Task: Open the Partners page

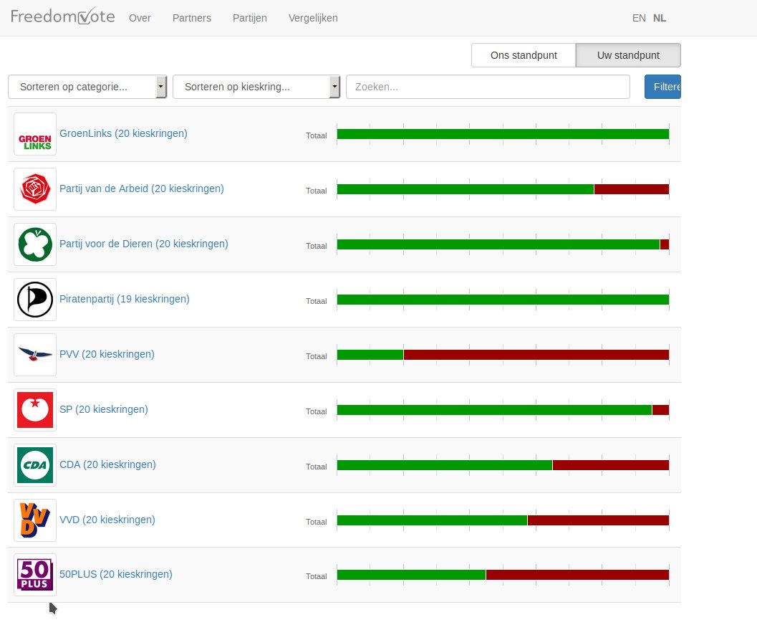Action: pyautogui.click(x=192, y=18)
